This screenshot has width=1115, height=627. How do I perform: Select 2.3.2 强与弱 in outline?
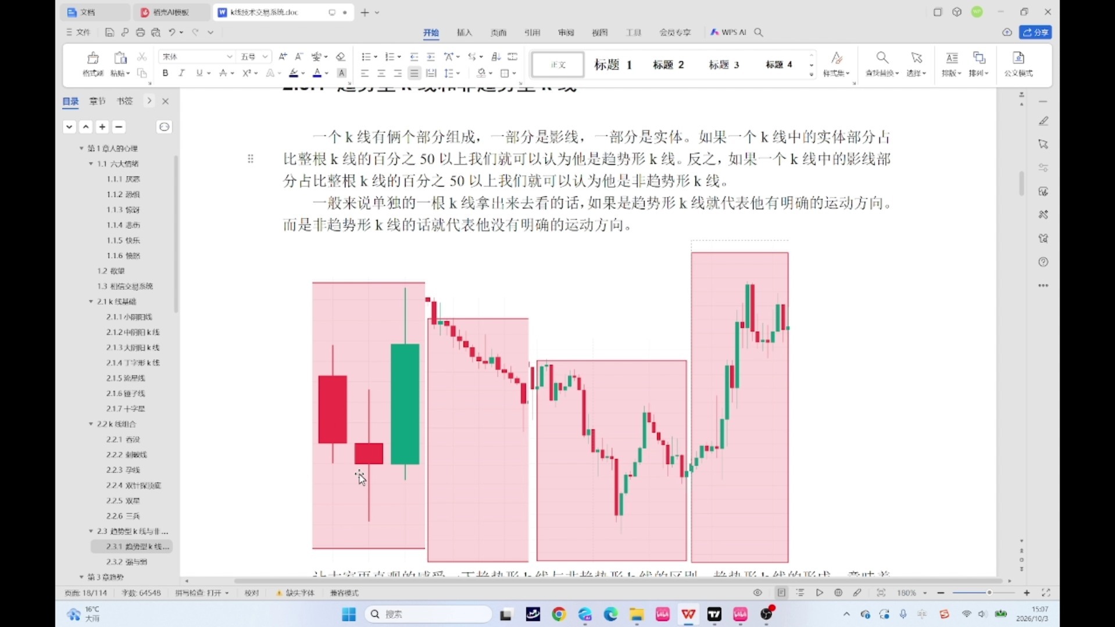[127, 562]
